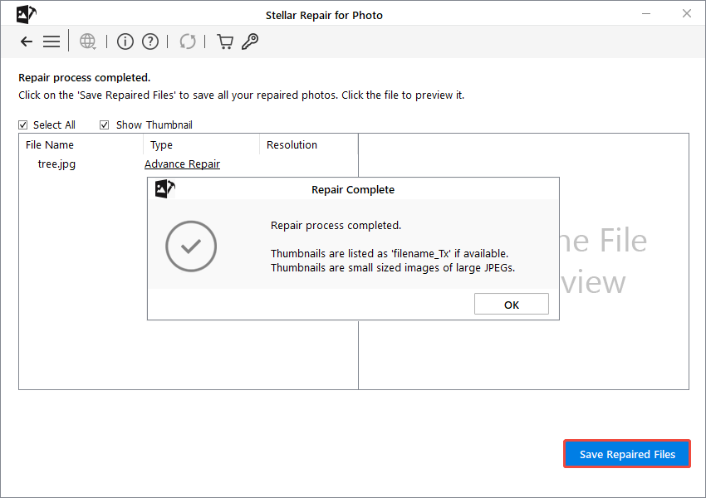Click the File Name column header
This screenshot has width=706, height=498.
click(50, 144)
